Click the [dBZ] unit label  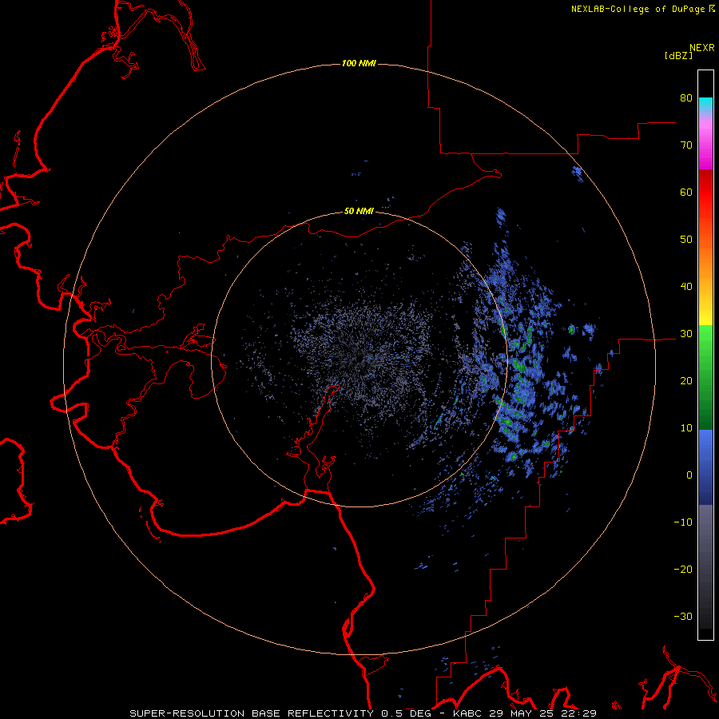coord(678,55)
